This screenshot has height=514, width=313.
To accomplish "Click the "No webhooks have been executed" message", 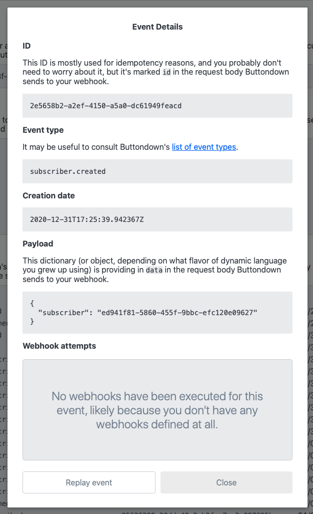I will pyautogui.click(x=157, y=410).
